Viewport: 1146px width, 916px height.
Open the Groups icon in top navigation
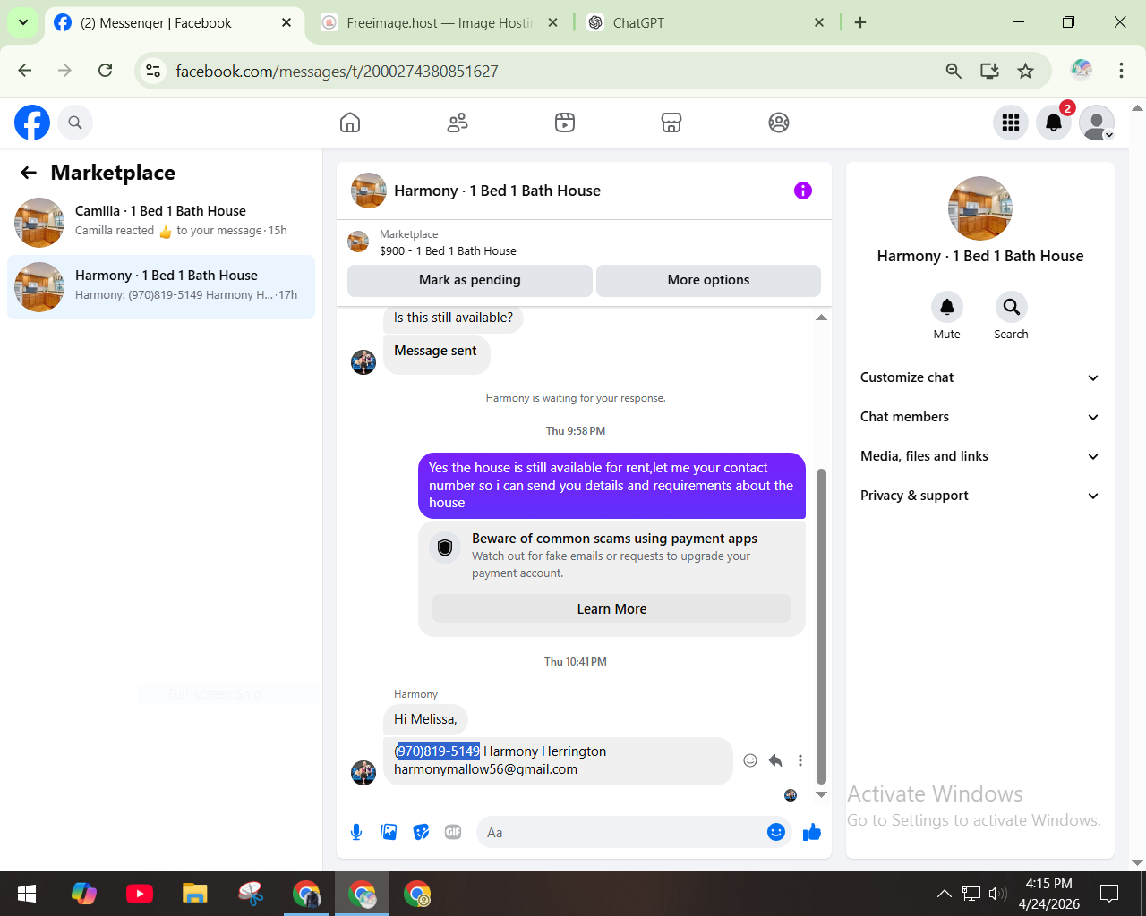[x=779, y=123]
